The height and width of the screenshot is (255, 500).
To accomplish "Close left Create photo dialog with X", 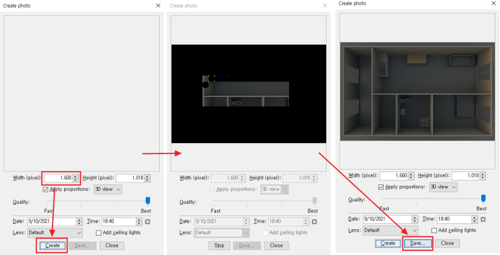I will pyautogui.click(x=158, y=5).
